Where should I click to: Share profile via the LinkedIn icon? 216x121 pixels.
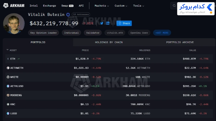click(108, 23)
